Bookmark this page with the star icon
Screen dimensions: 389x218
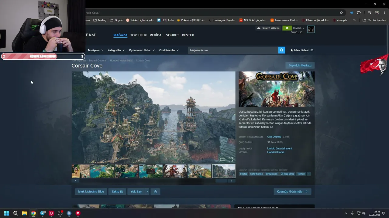tap(341, 13)
